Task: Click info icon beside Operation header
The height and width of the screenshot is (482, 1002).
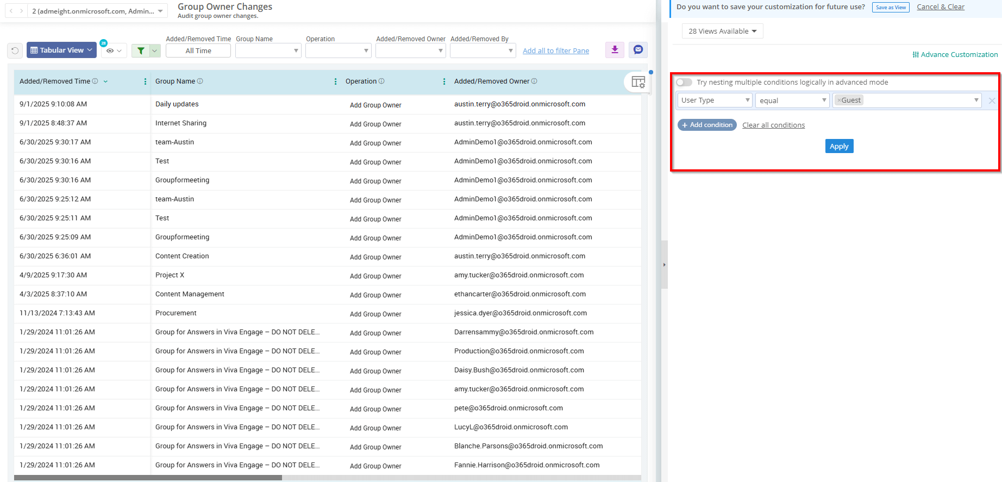Action: coord(381,81)
